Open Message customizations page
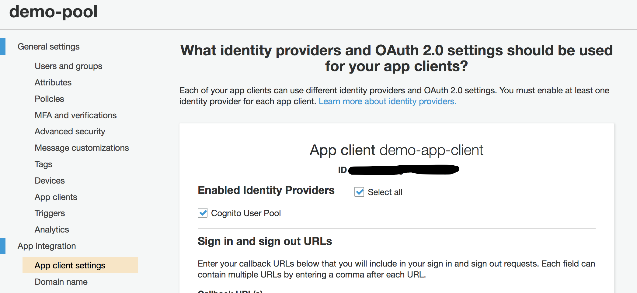This screenshot has height=293, width=637. click(x=82, y=148)
